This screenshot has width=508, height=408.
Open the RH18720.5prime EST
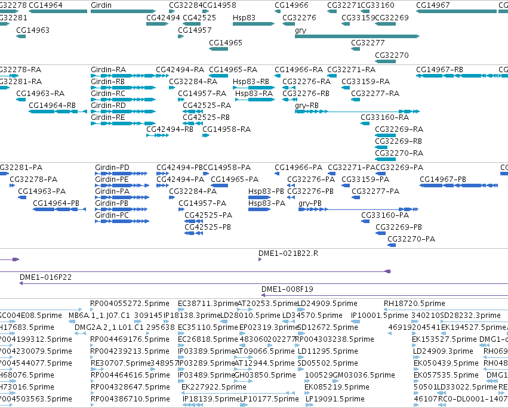[x=446, y=310]
